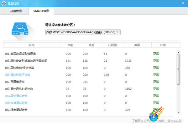Screen dimensions: 188x124
Task: Click worst value 253 in the (07) row
Action: click(x=85, y=82)
